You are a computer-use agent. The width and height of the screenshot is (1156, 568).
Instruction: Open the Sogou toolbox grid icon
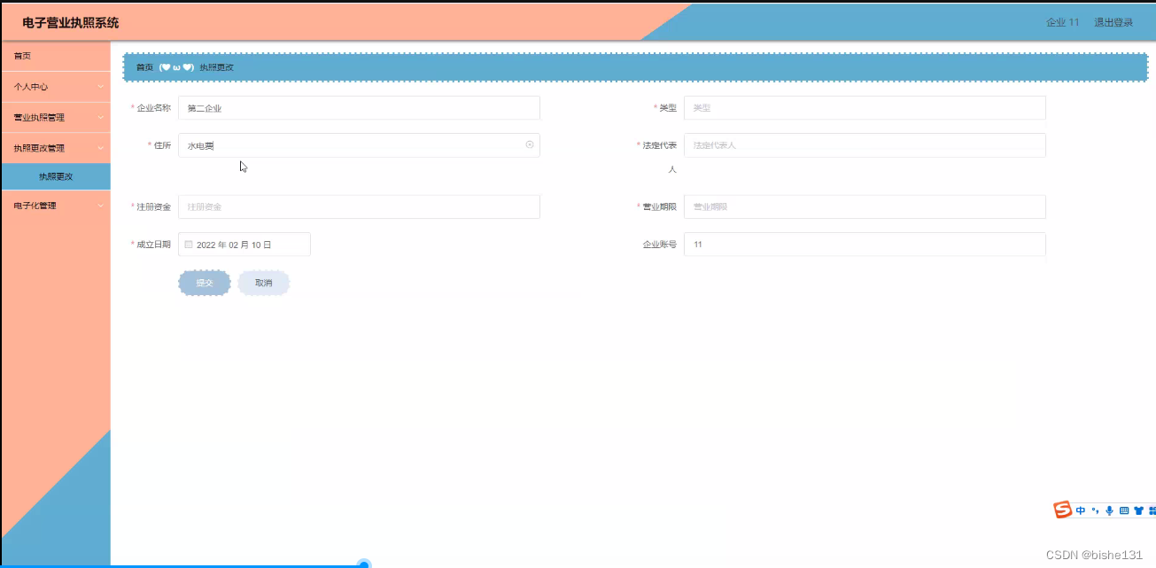(x=1152, y=510)
